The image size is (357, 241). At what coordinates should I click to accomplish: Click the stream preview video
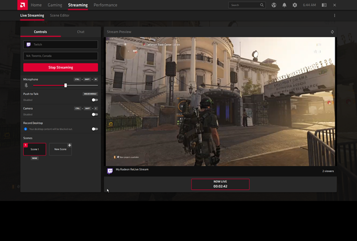(220, 102)
